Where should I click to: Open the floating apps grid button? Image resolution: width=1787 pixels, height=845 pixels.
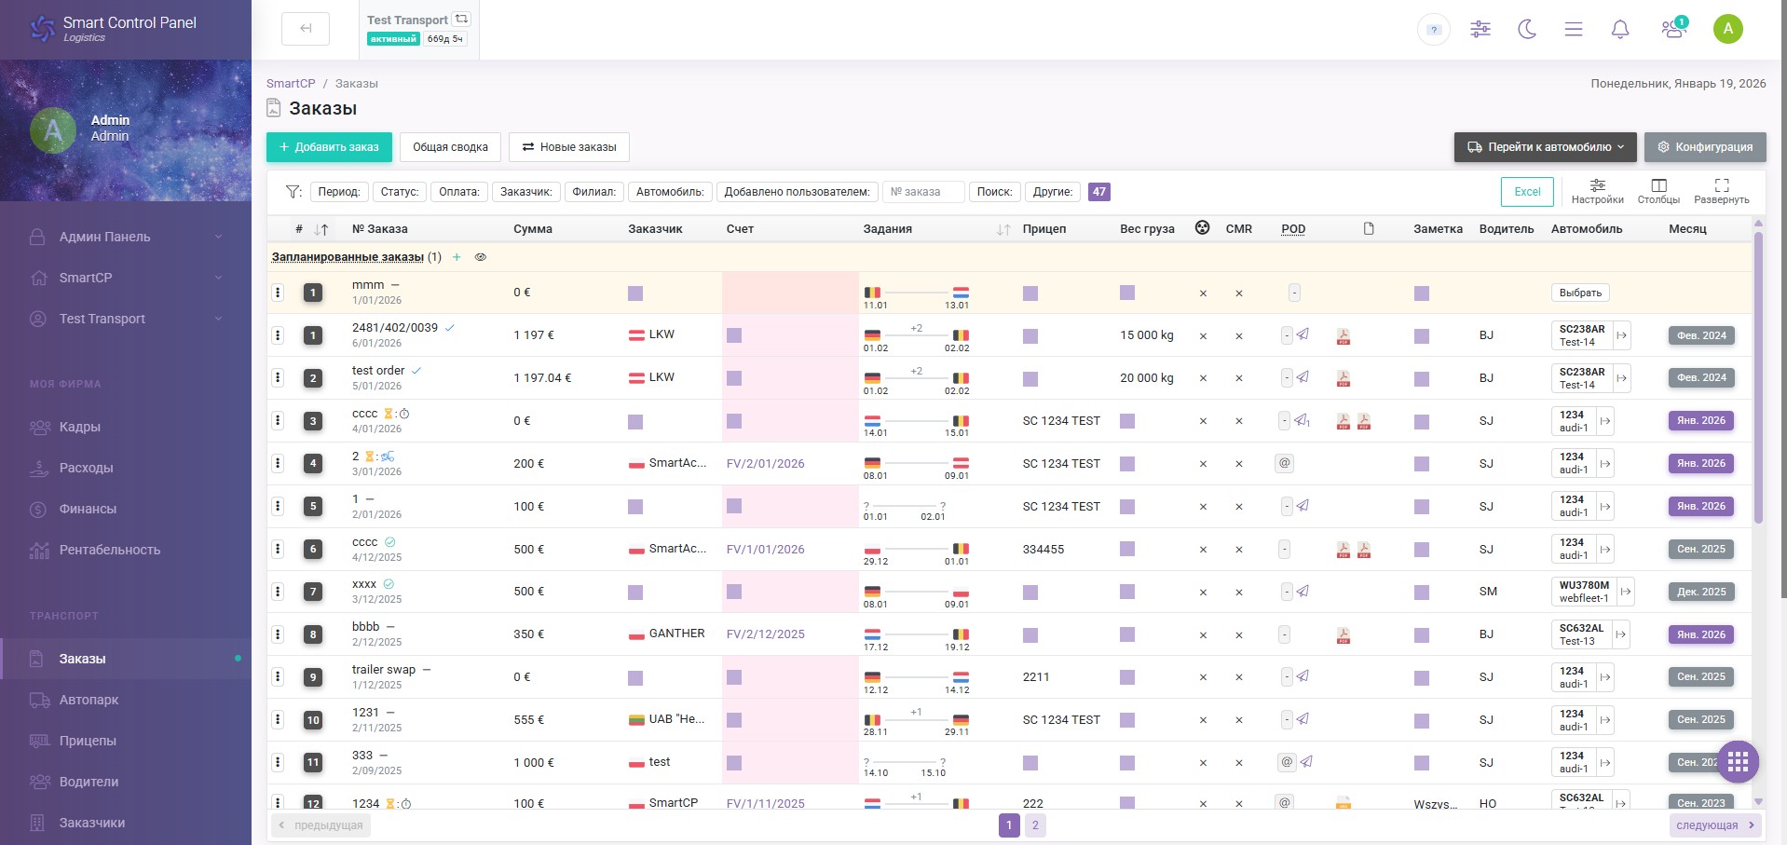1737,762
